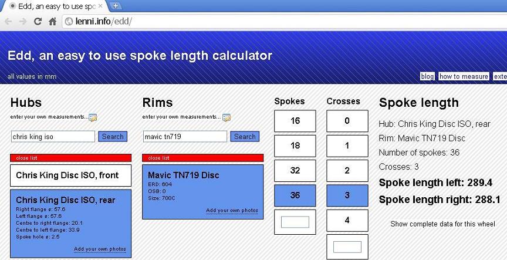Select 2 crosses
The height and width of the screenshot is (260, 507).
point(347,170)
